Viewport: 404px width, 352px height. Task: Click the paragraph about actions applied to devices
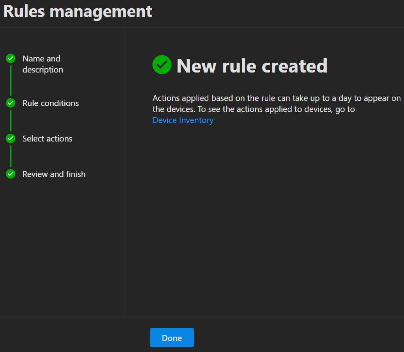(x=276, y=104)
